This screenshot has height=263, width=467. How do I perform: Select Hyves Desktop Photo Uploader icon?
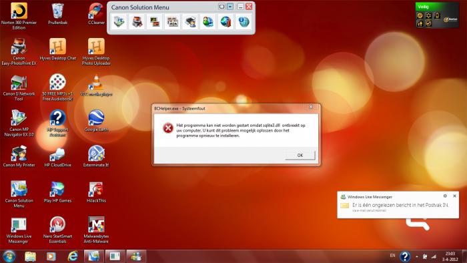pos(96,52)
